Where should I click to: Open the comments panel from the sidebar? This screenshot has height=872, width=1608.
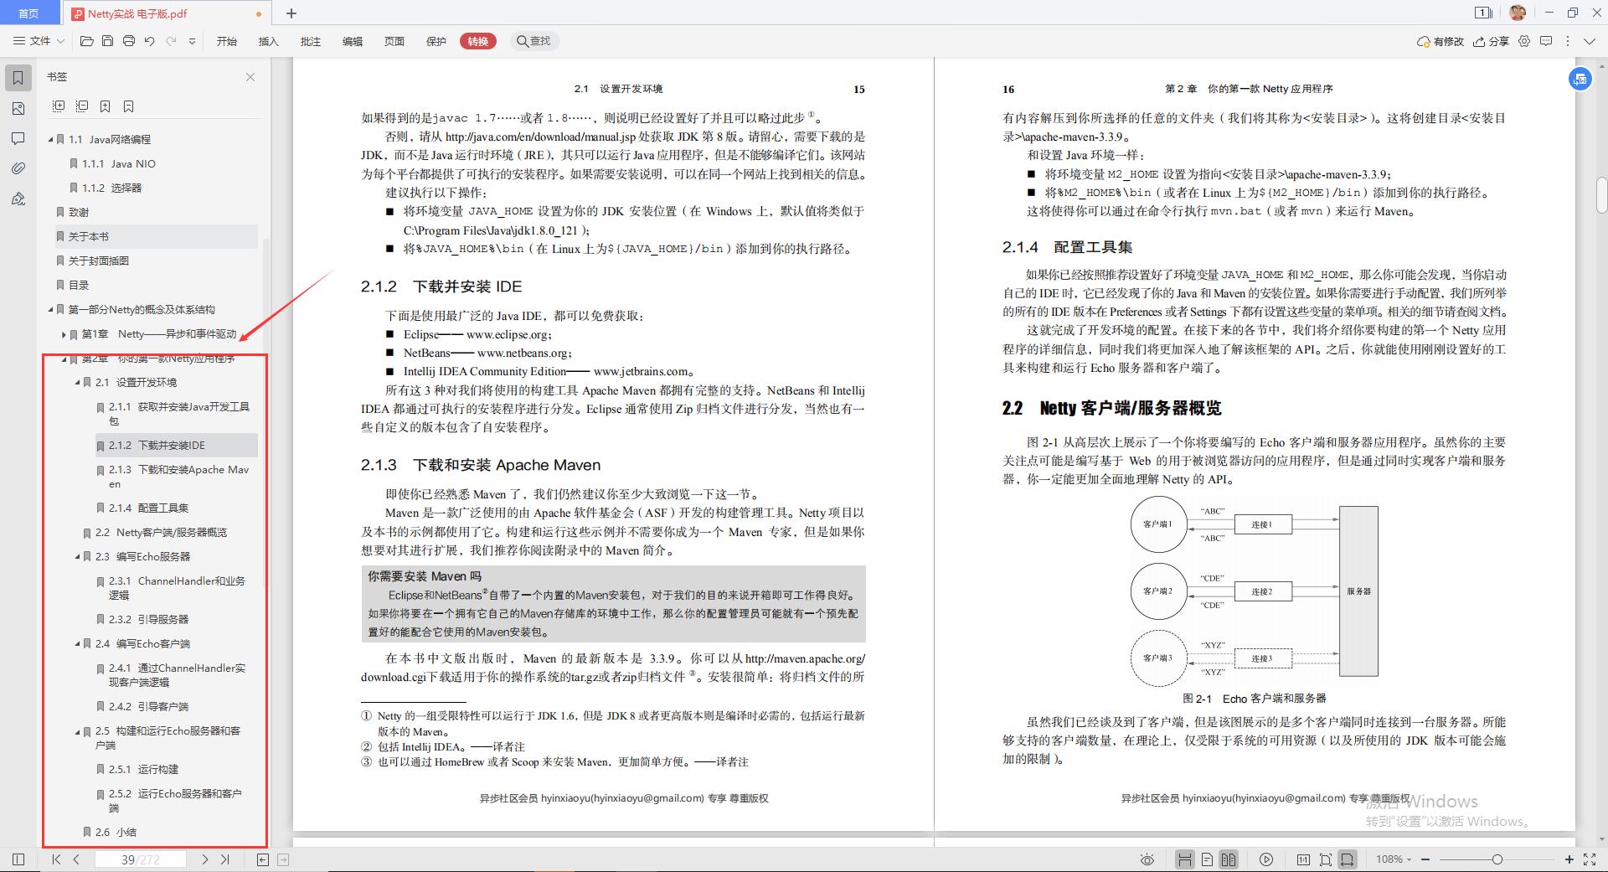point(18,139)
